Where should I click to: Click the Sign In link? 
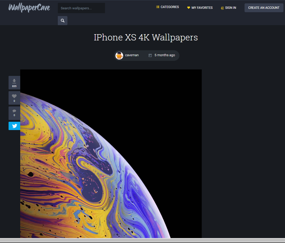point(228,8)
